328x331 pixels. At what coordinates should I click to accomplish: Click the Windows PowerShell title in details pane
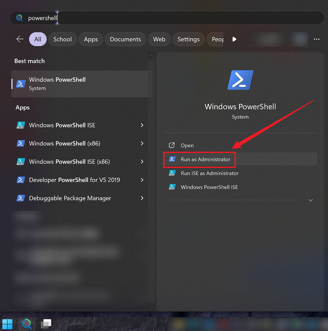point(240,107)
